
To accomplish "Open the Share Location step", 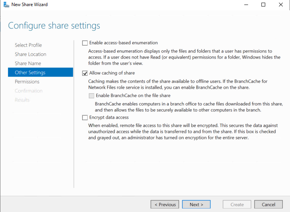I will point(30,54).
